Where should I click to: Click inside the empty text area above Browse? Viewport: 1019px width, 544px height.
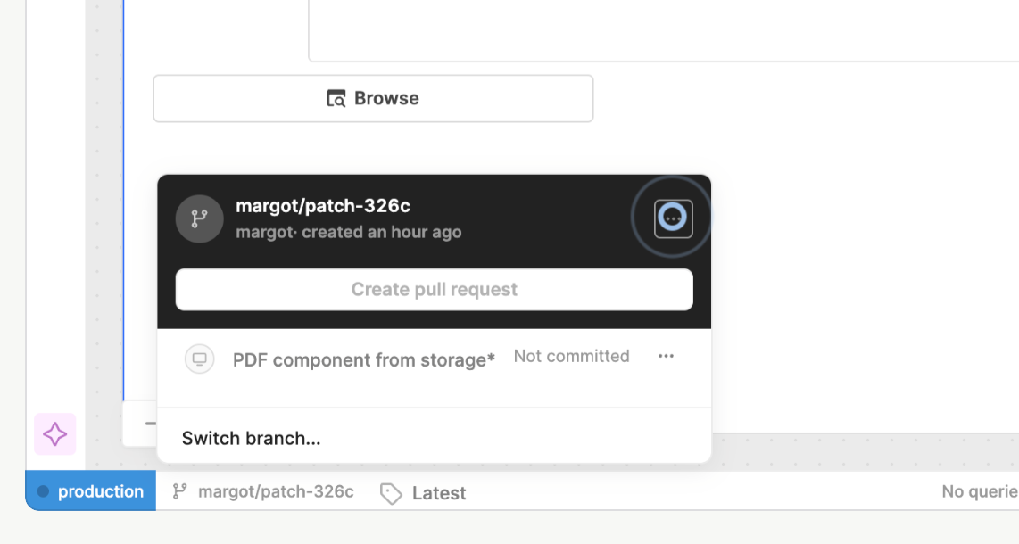tap(660, 31)
